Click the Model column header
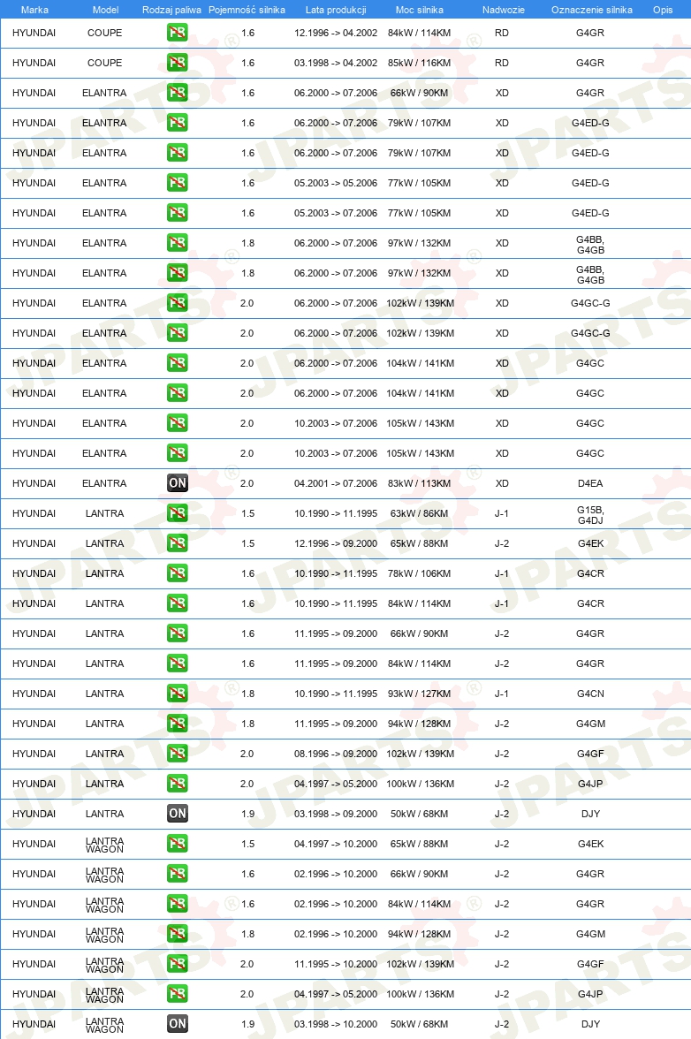691x1039 pixels. [x=105, y=10]
